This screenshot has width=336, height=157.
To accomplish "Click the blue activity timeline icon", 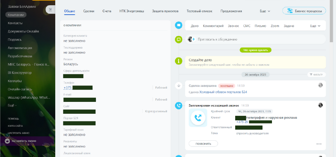I will [179, 25].
